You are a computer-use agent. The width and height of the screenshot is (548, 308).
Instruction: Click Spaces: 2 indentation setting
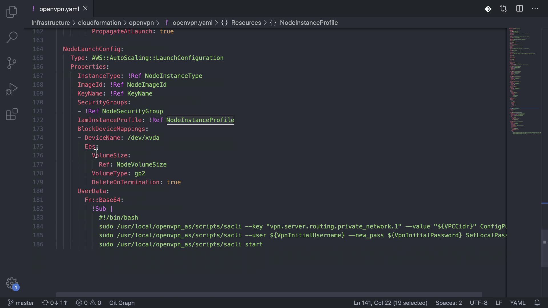click(448, 303)
